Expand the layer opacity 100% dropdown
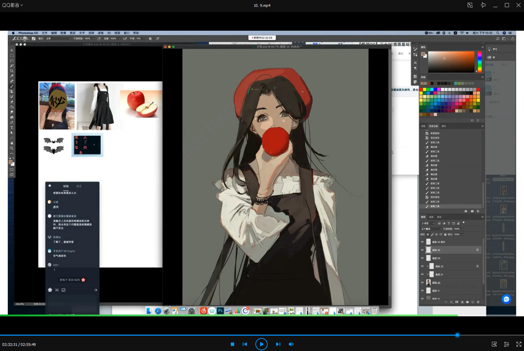Image resolution: width=524 pixels, height=351 pixels. (463, 229)
